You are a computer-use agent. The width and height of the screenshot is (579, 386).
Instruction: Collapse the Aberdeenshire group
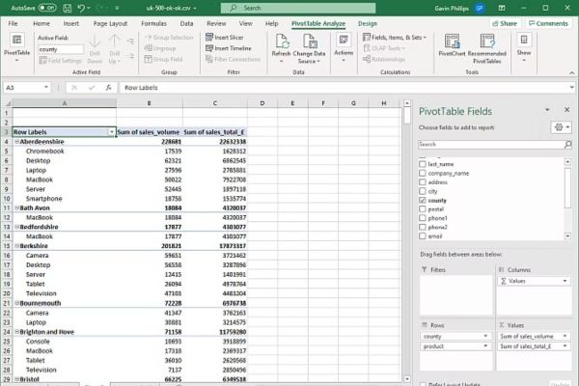click(x=16, y=142)
